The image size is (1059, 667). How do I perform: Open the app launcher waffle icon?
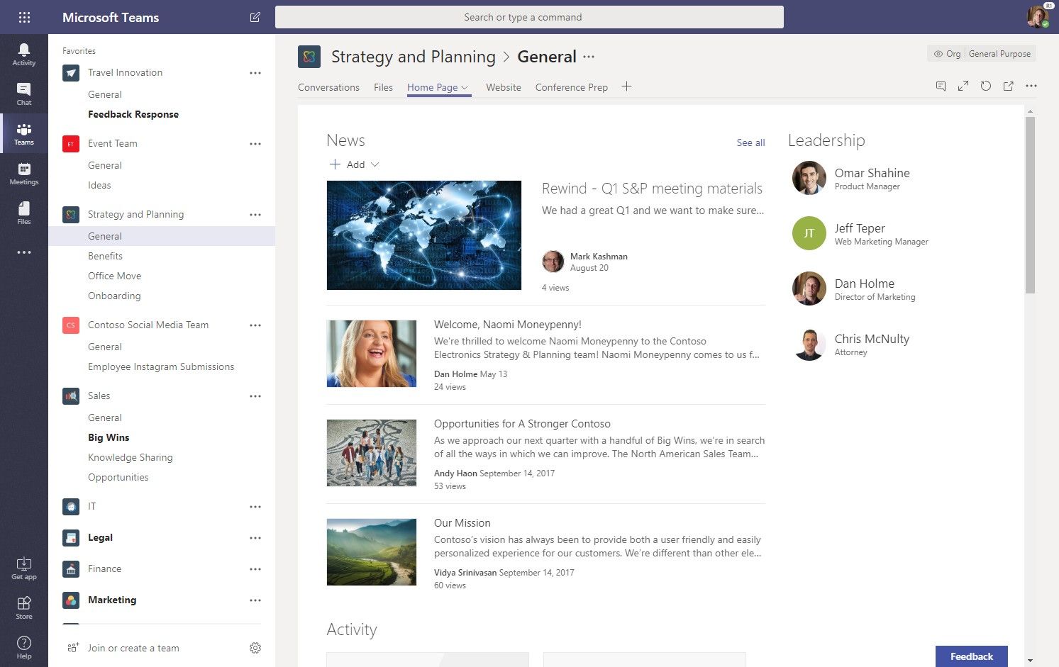[x=24, y=17]
